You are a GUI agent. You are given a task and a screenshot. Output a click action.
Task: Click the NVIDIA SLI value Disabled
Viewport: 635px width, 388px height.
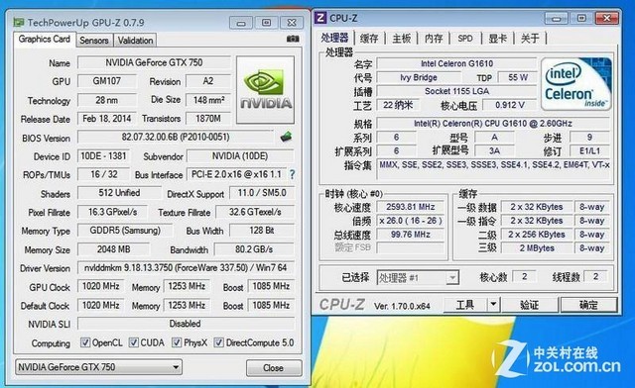(x=186, y=324)
